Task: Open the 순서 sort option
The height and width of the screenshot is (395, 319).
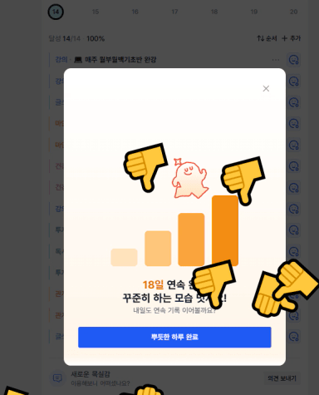Action: (x=267, y=38)
